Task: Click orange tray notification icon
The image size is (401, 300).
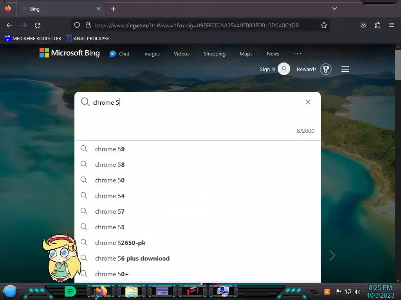Action: (327, 291)
